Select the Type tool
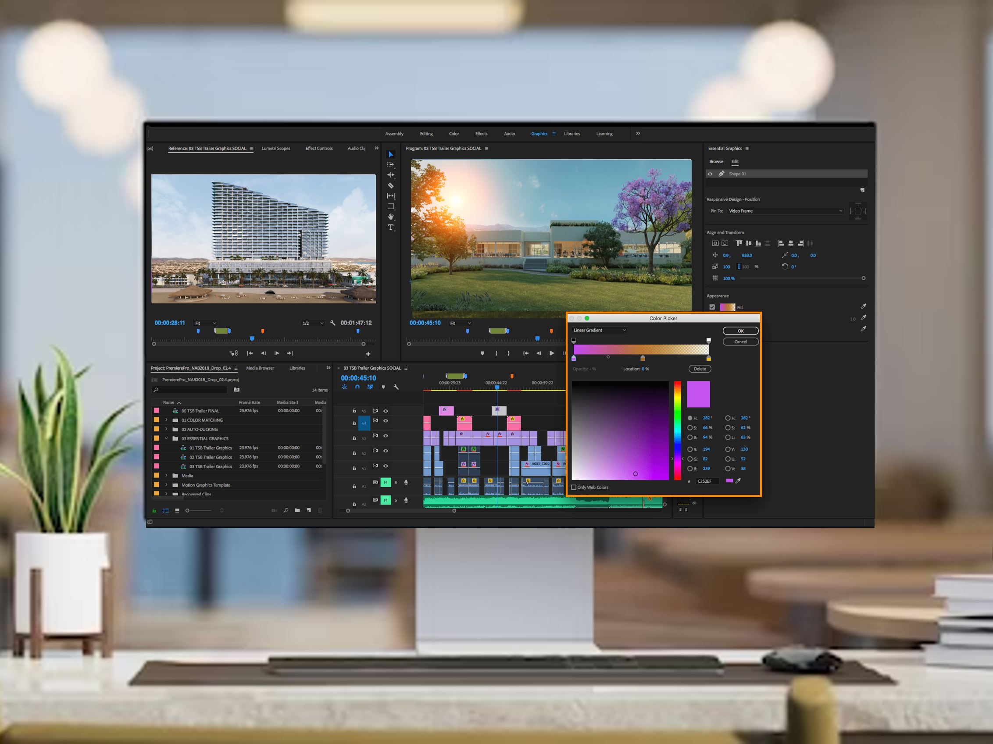This screenshot has width=993, height=744. (390, 228)
